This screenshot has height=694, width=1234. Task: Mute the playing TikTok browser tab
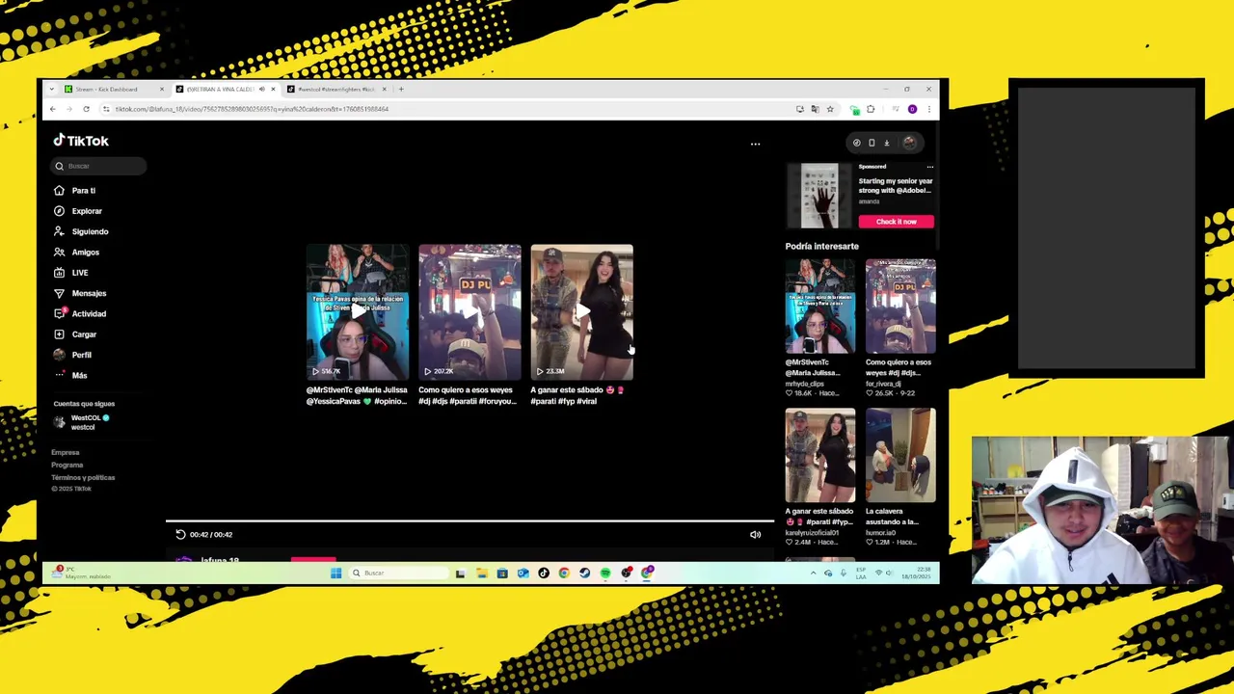coord(261,89)
